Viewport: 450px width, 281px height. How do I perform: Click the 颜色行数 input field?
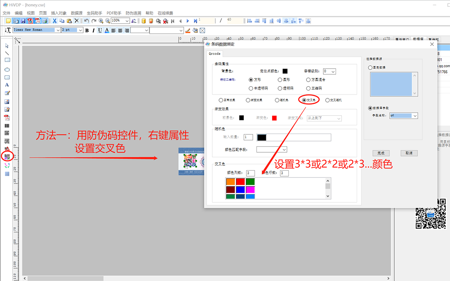[284, 173]
